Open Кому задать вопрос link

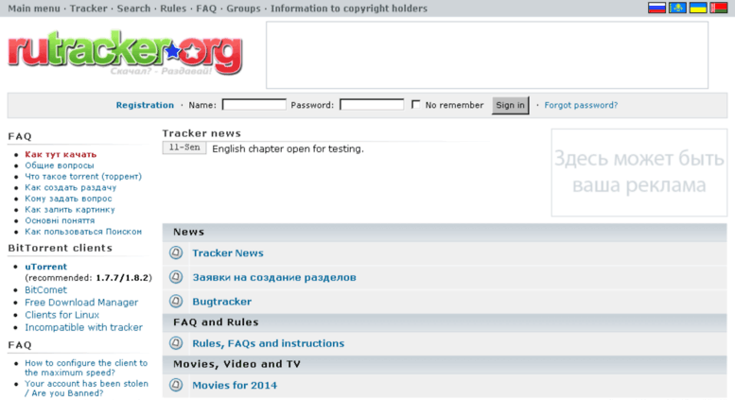[x=68, y=199]
